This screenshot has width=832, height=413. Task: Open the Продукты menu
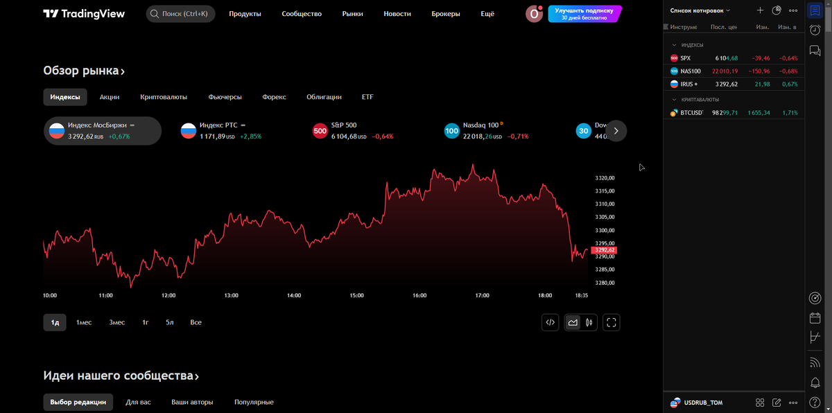coord(245,14)
